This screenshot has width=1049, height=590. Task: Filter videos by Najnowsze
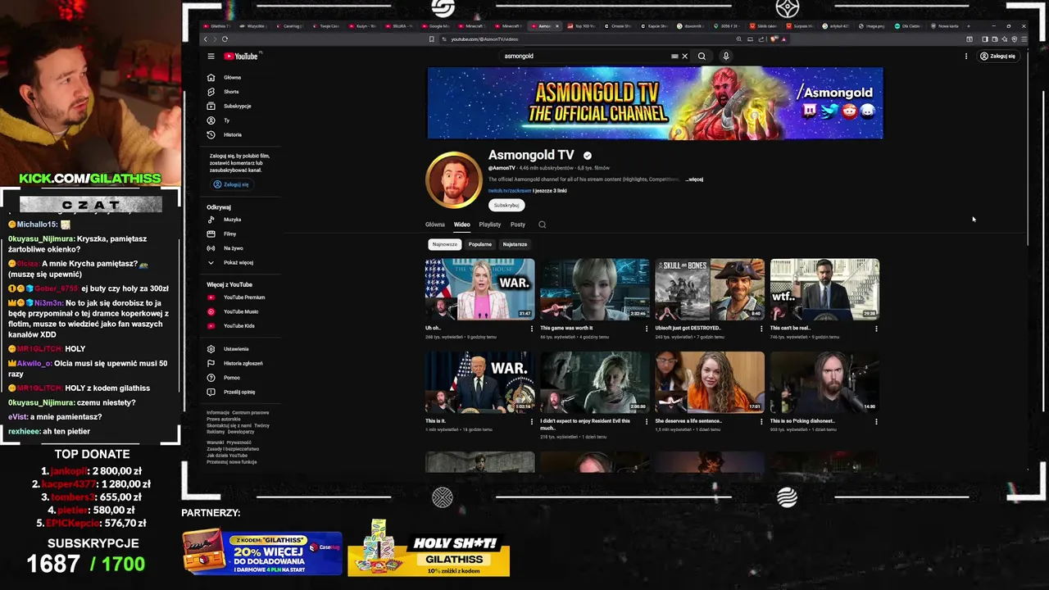(445, 244)
